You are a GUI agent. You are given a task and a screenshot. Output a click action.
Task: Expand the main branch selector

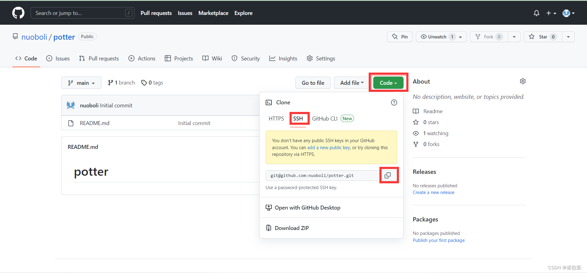click(81, 83)
